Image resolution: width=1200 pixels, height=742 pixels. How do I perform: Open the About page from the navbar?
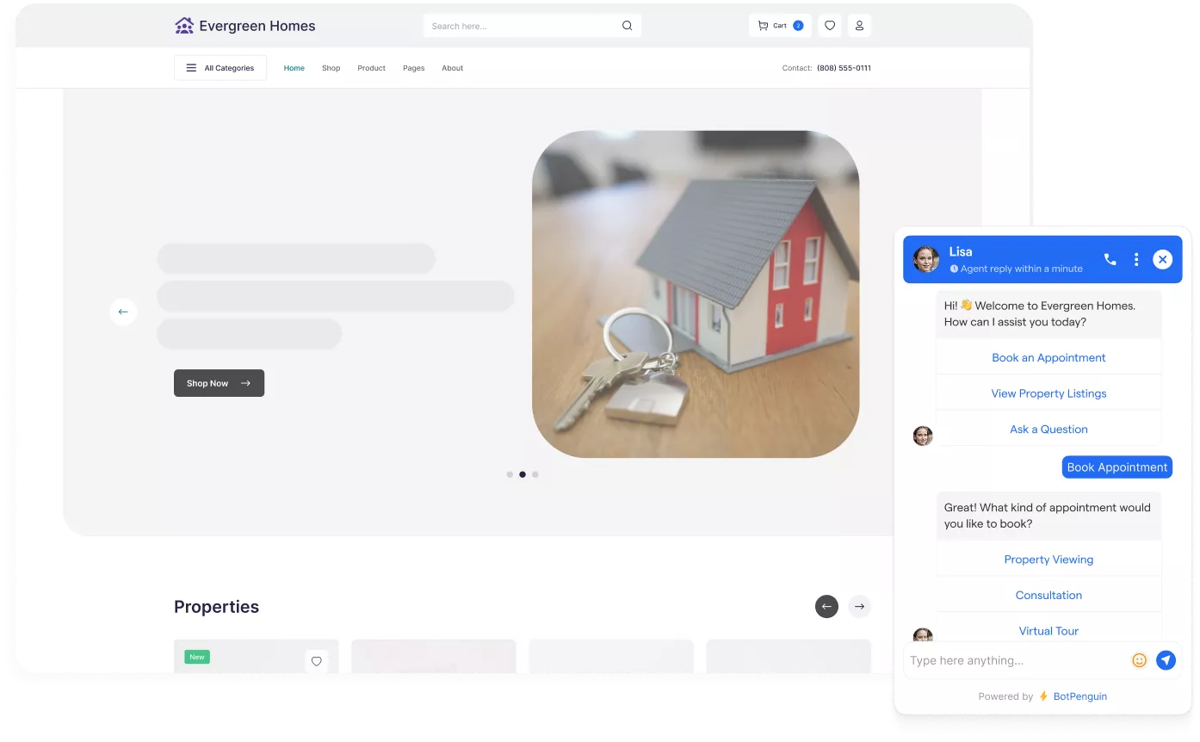click(452, 67)
